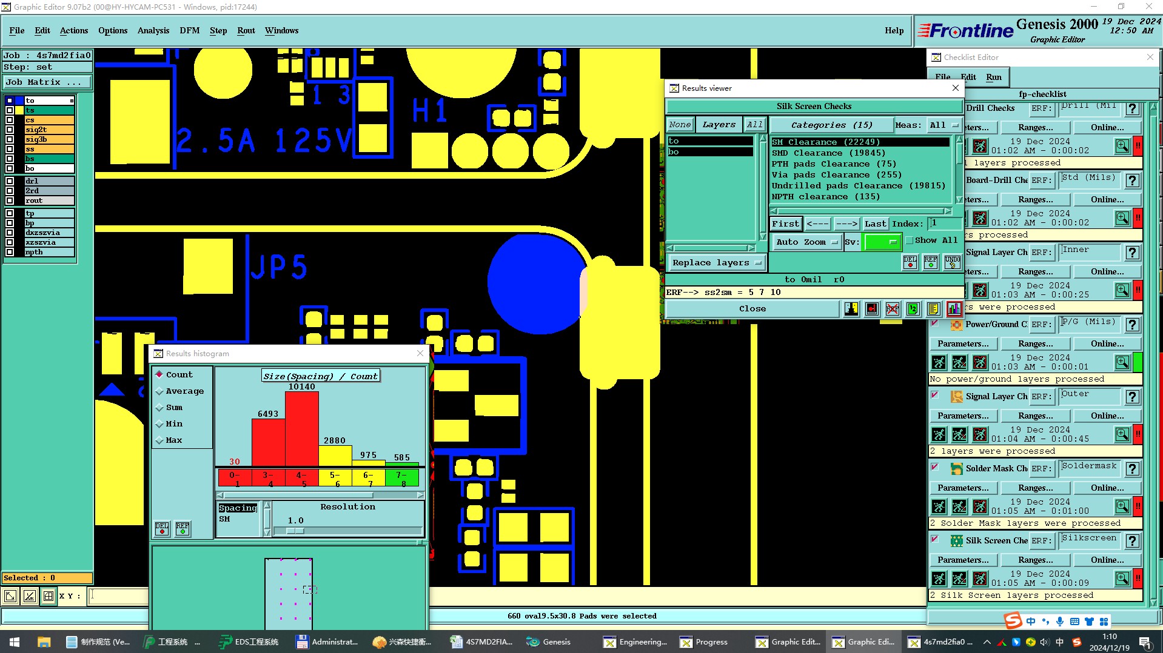Enable the Show All checkbox
Image resolution: width=1163 pixels, height=653 pixels.
(x=910, y=240)
